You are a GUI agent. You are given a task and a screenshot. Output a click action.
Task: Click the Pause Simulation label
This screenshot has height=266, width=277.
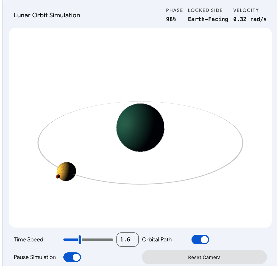[x=35, y=257]
